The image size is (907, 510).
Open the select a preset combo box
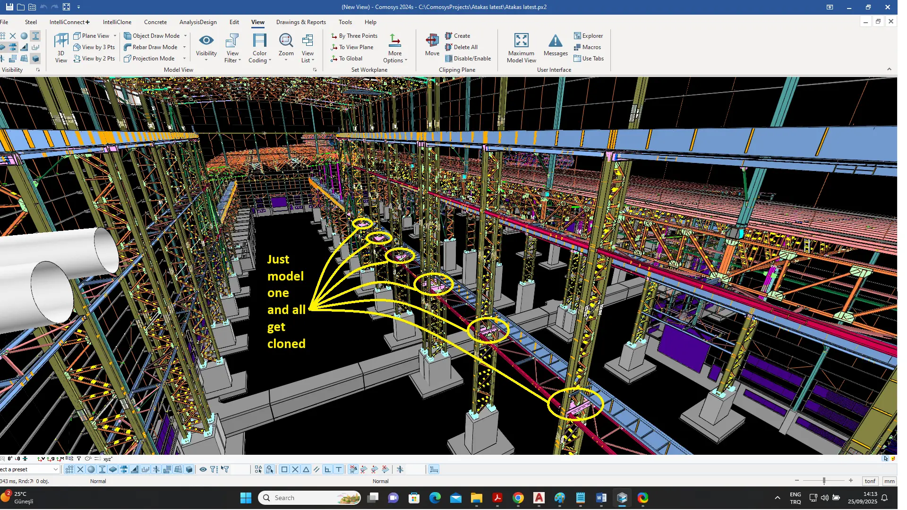coord(55,469)
